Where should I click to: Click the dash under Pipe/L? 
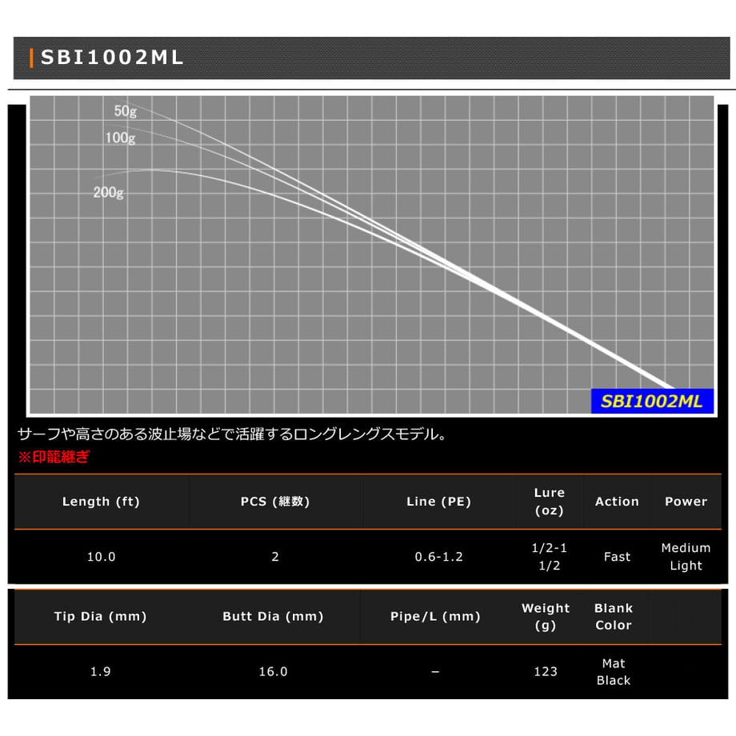435,672
